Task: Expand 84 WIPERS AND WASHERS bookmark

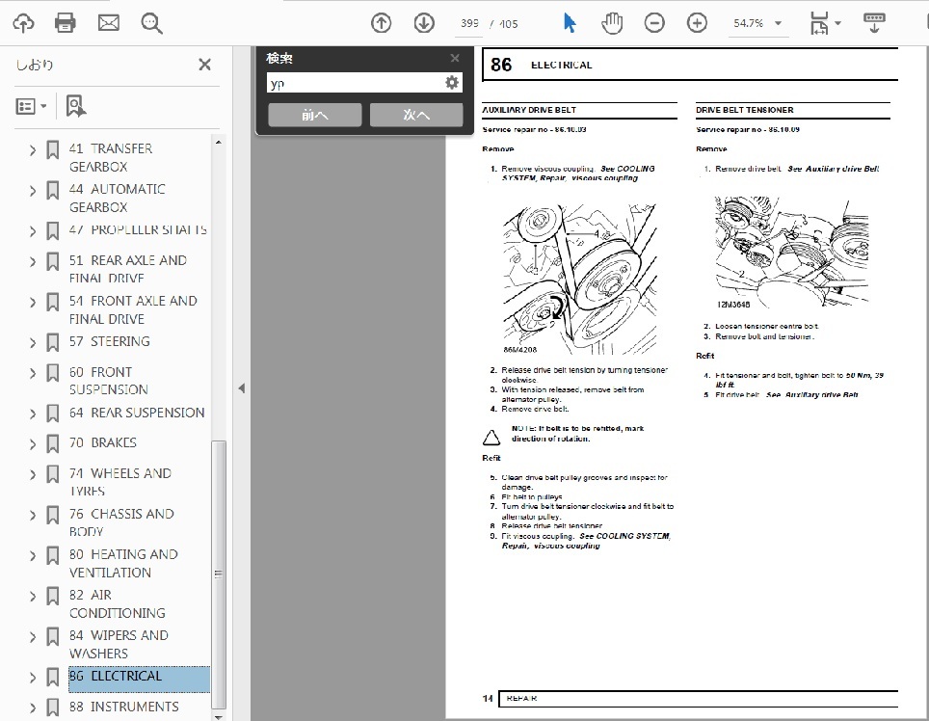Action: pyautogui.click(x=33, y=637)
